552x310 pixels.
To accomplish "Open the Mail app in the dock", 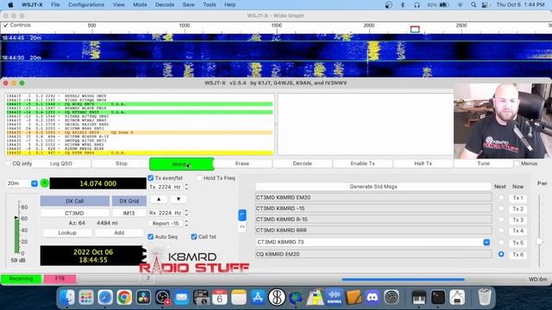I will [182, 297].
